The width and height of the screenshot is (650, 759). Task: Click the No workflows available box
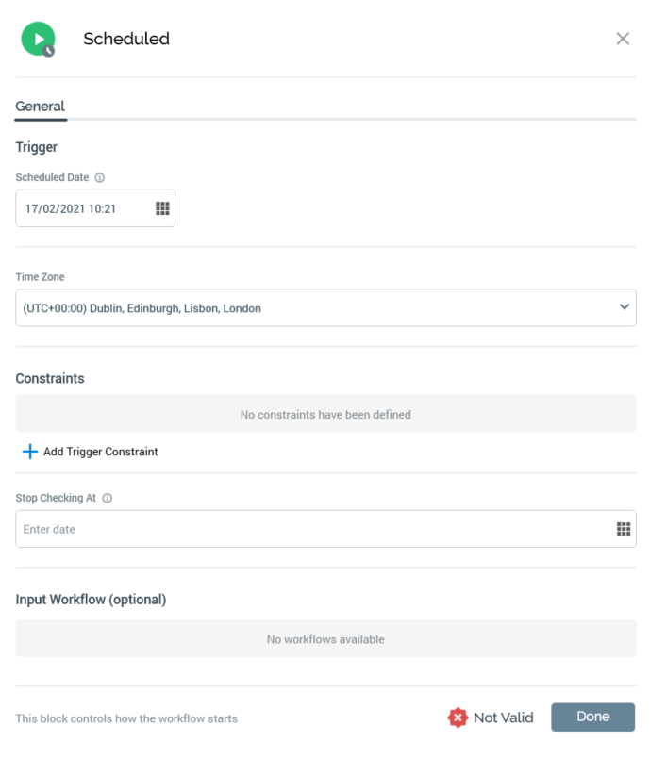[x=325, y=639]
